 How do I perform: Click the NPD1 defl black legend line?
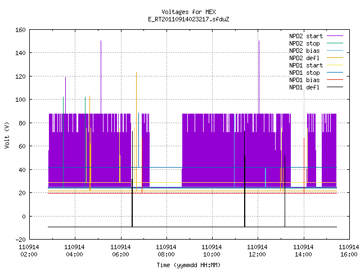point(335,87)
